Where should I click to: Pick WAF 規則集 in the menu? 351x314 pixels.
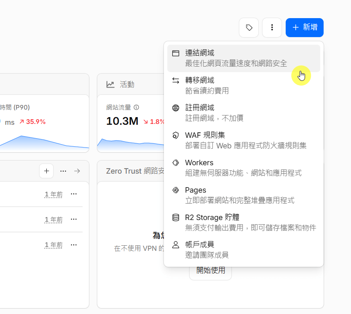pyautogui.click(x=244, y=140)
